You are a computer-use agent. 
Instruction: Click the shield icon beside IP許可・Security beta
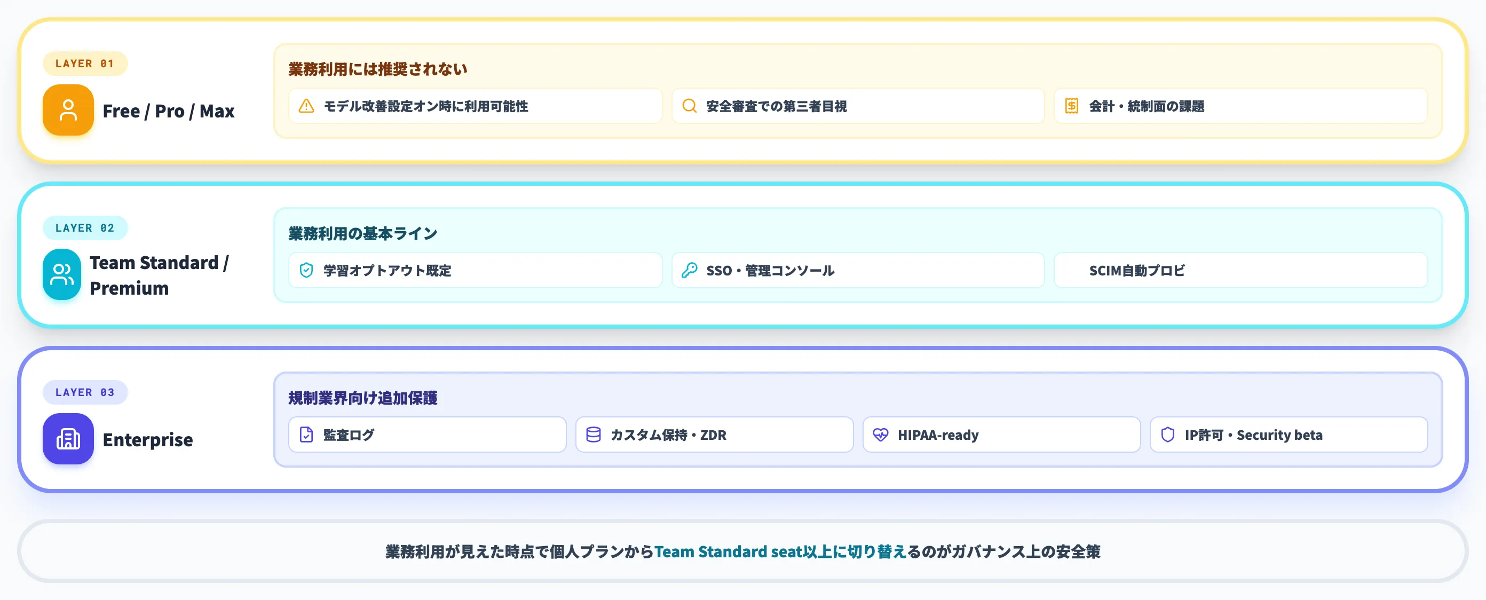(1167, 435)
